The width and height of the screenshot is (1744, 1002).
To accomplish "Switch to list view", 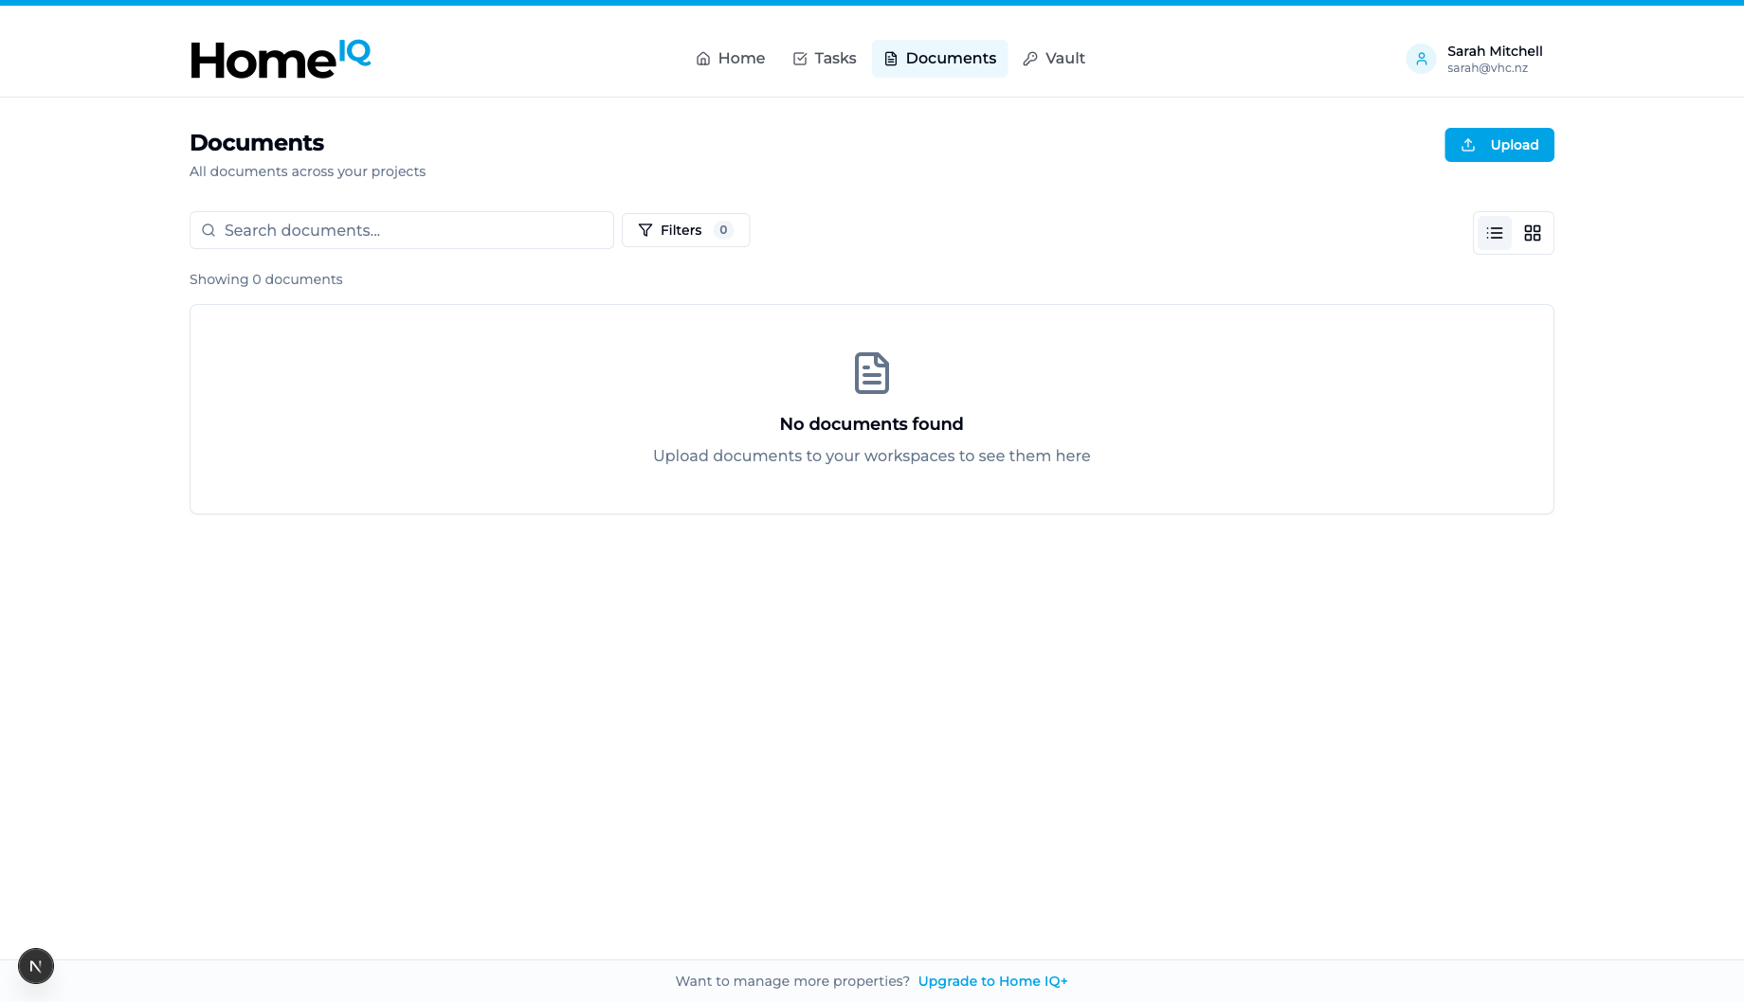I will point(1495,233).
